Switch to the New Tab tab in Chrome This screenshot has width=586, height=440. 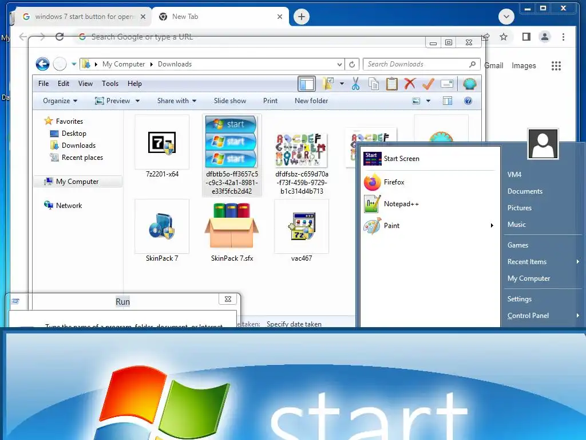pyautogui.click(x=220, y=17)
